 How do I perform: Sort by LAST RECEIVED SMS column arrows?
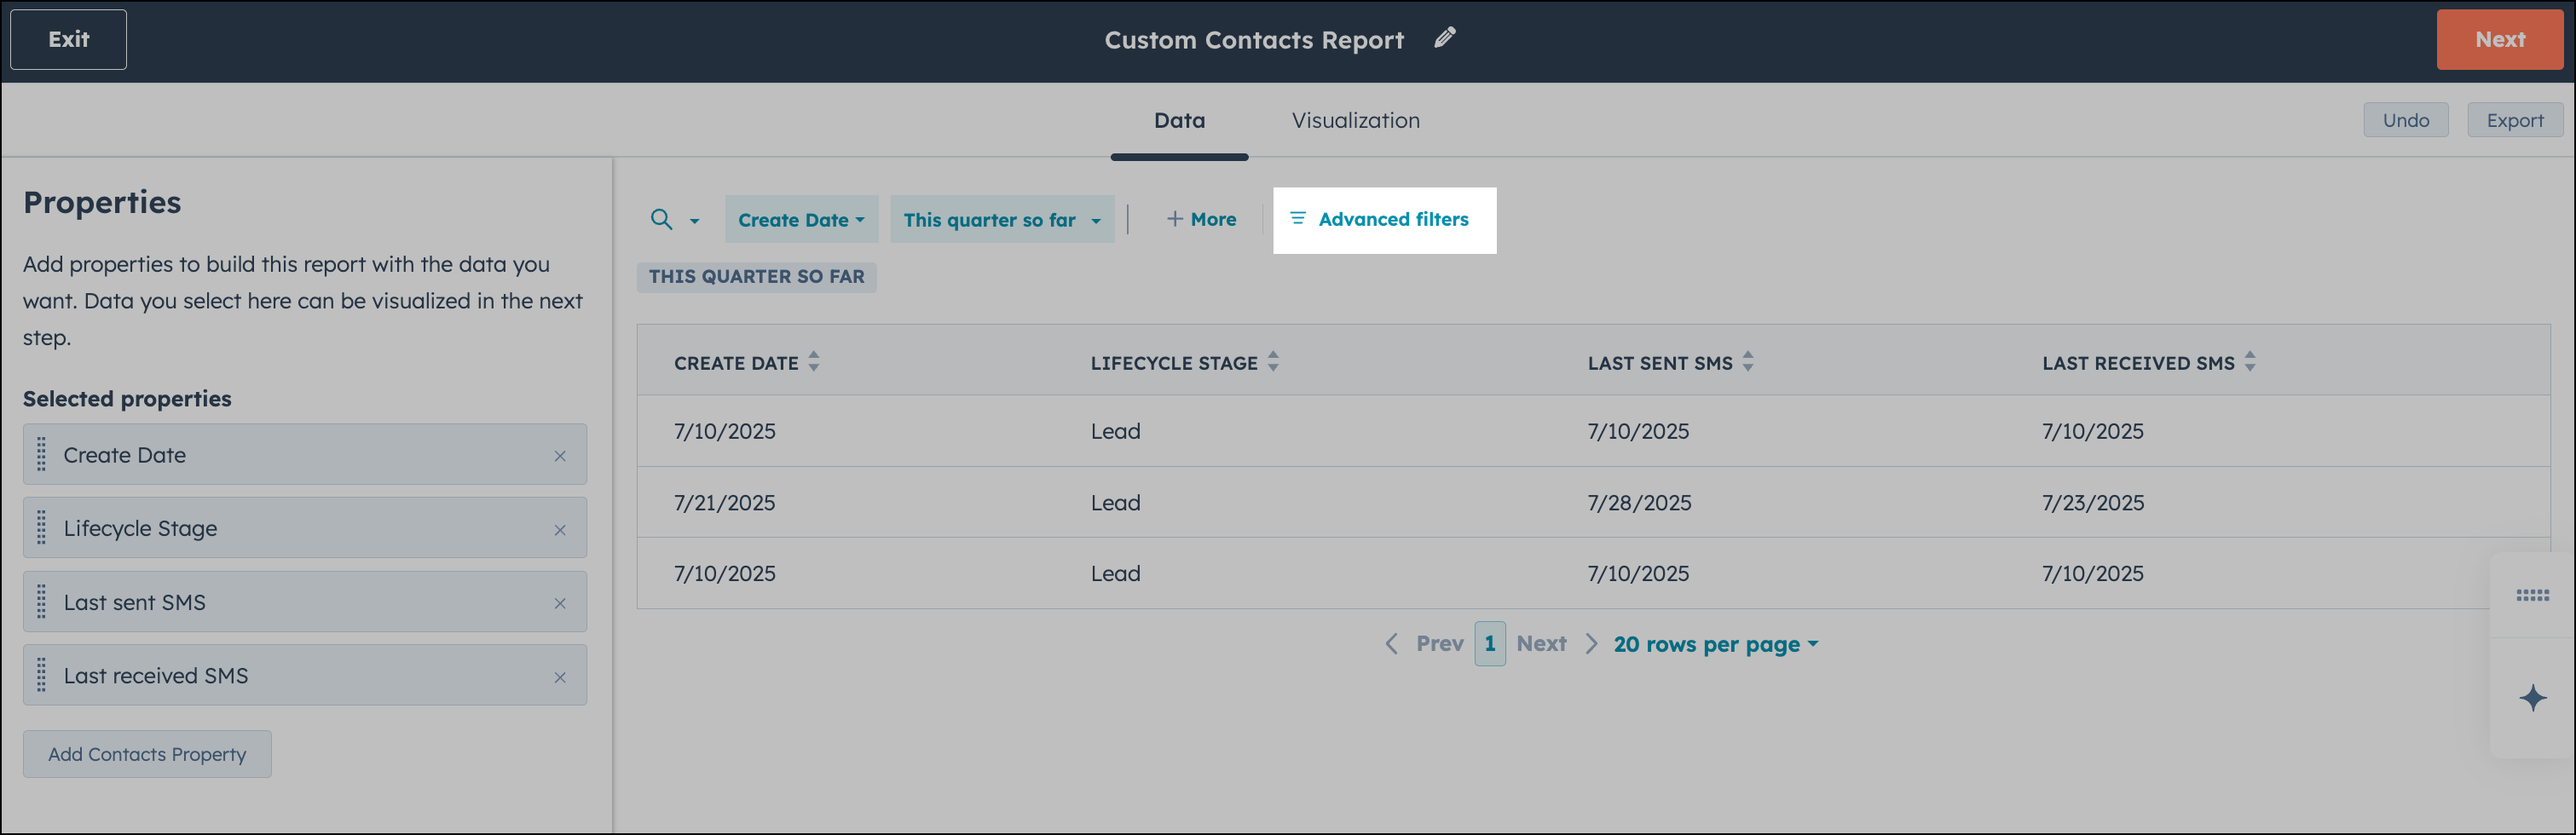[2250, 361]
